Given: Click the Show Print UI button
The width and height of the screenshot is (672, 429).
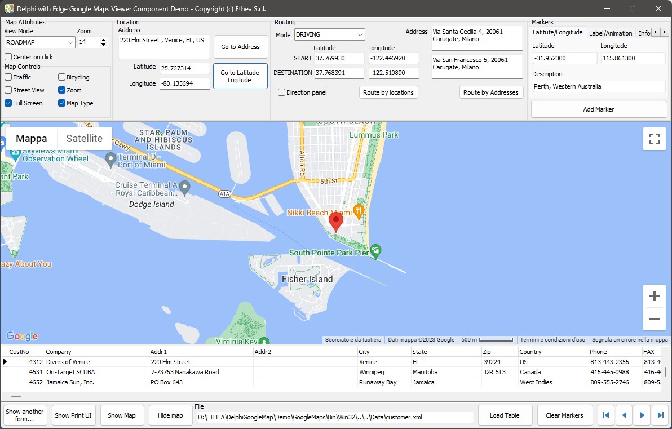Looking at the screenshot, I should coord(73,415).
